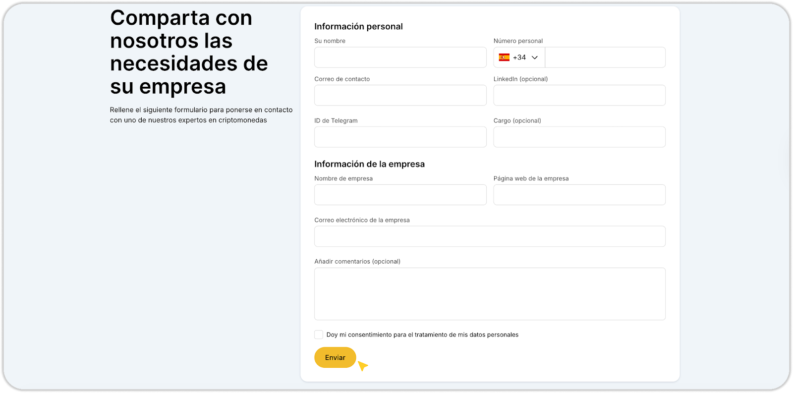Screen dimensions: 793x393
Task: Click into the LinkedIn (opcional) field
Action: click(x=579, y=95)
